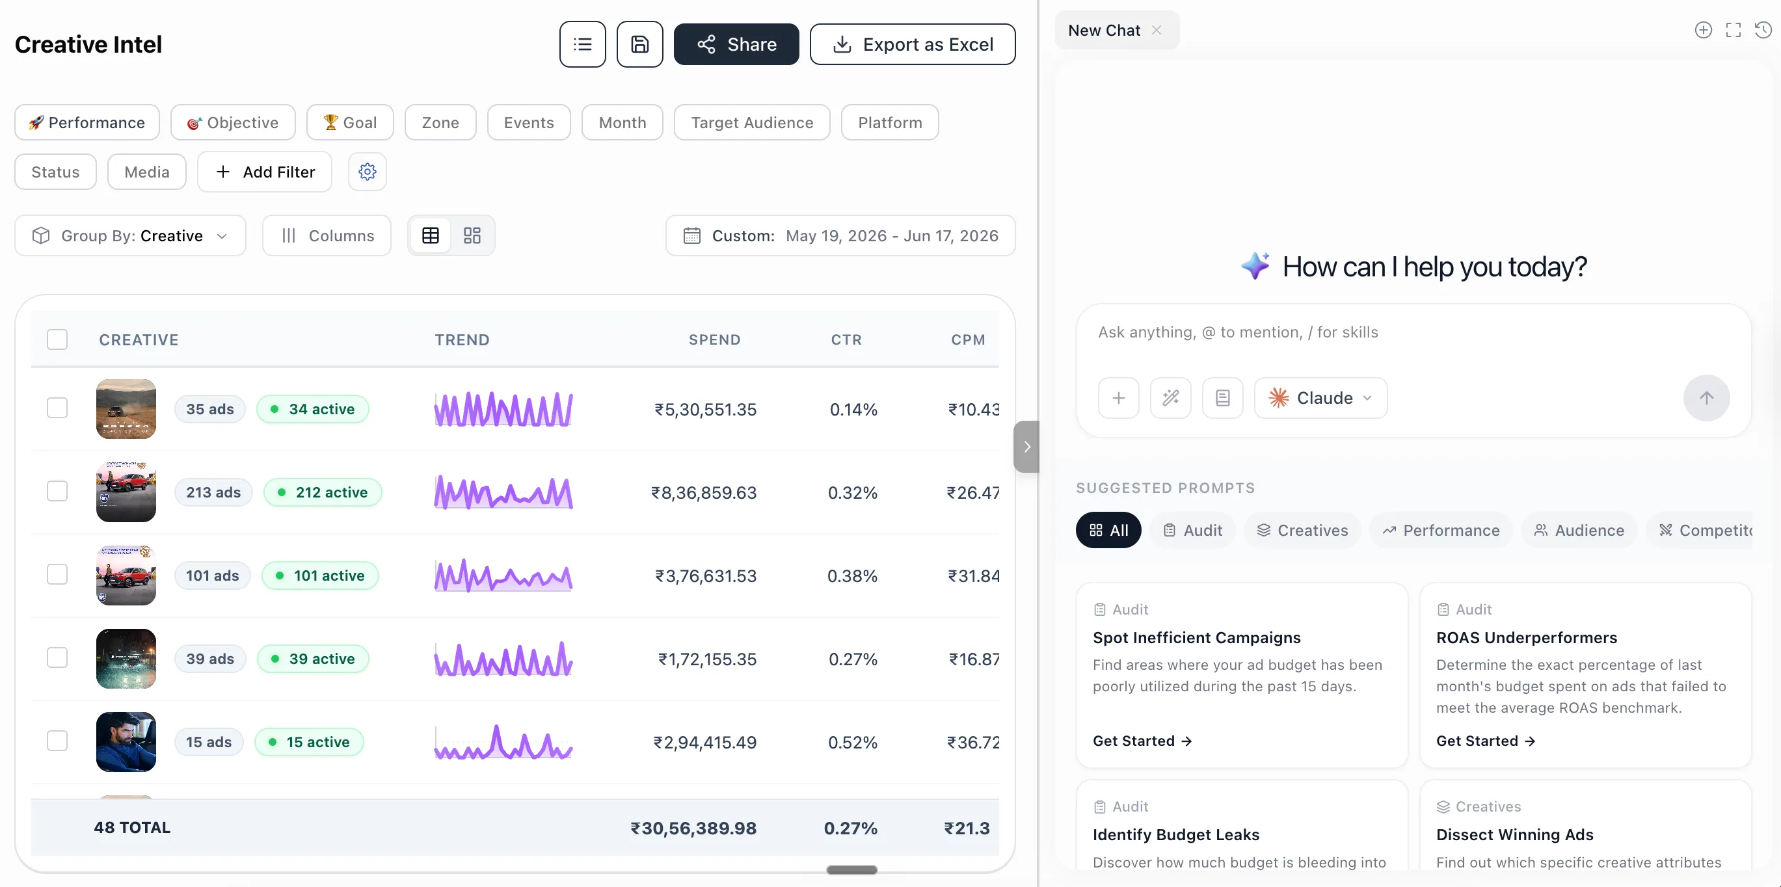This screenshot has height=887, width=1781.
Task: Select the Creatives prompts tab
Action: click(x=1302, y=530)
